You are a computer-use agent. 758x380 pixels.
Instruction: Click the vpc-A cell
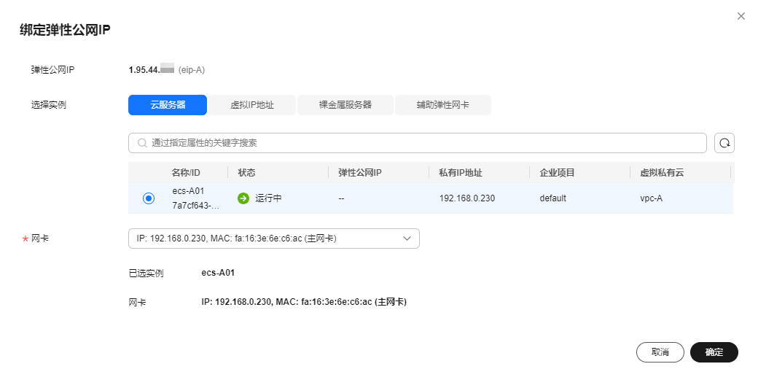coord(651,198)
